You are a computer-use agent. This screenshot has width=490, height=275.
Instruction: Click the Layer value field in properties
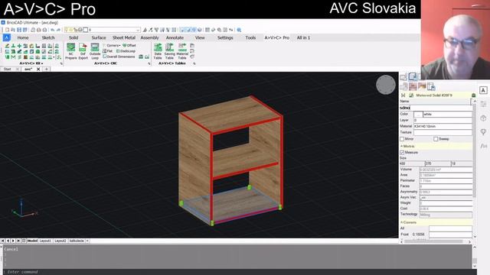pyautogui.click(x=443, y=120)
